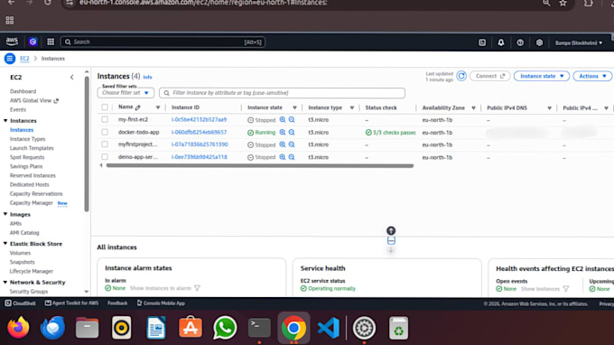Open Instance Types in sidebar
This screenshot has height=345, width=614.
pos(27,139)
